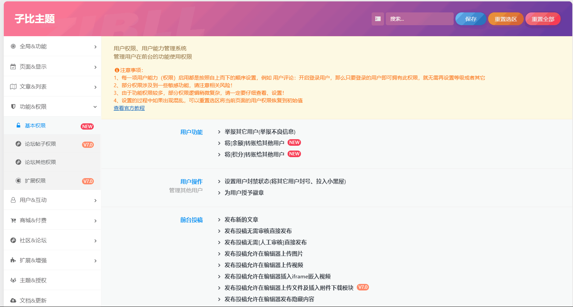Click the 社区&论坛 icon
Screen dimensions: 573x307
pos(13,240)
